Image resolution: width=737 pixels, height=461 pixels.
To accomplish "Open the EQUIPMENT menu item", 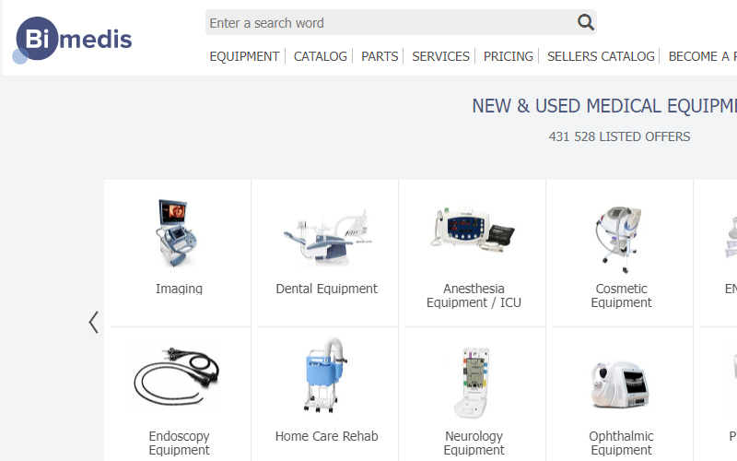I will click(x=244, y=56).
